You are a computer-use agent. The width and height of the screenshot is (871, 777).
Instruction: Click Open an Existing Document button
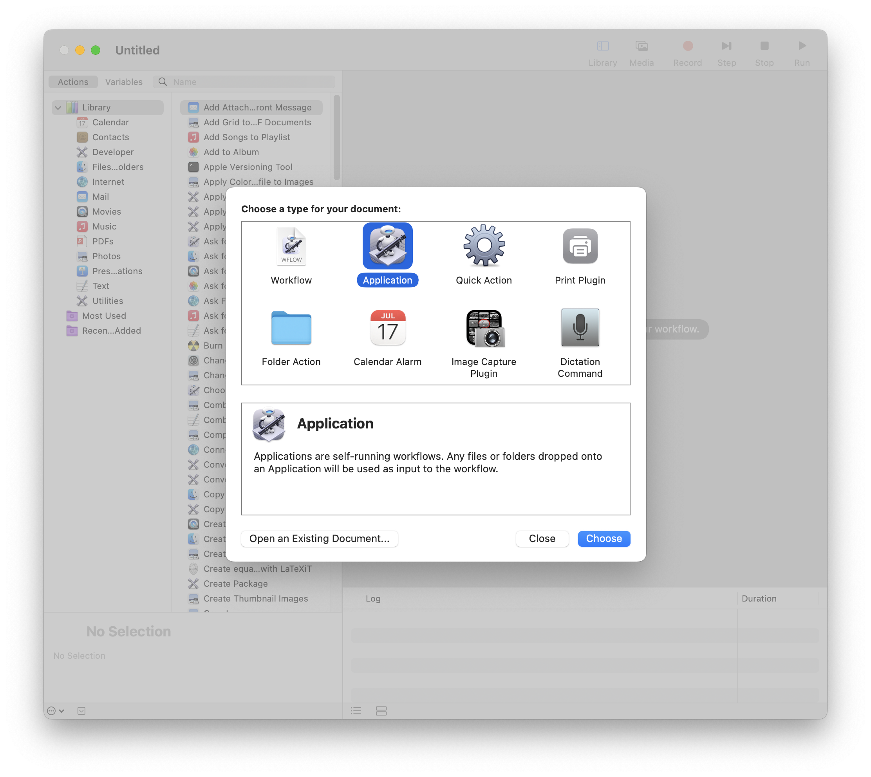point(319,538)
